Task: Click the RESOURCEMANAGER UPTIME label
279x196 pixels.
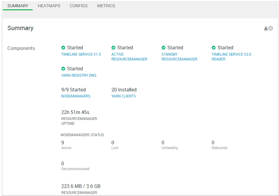Action: click(79, 121)
